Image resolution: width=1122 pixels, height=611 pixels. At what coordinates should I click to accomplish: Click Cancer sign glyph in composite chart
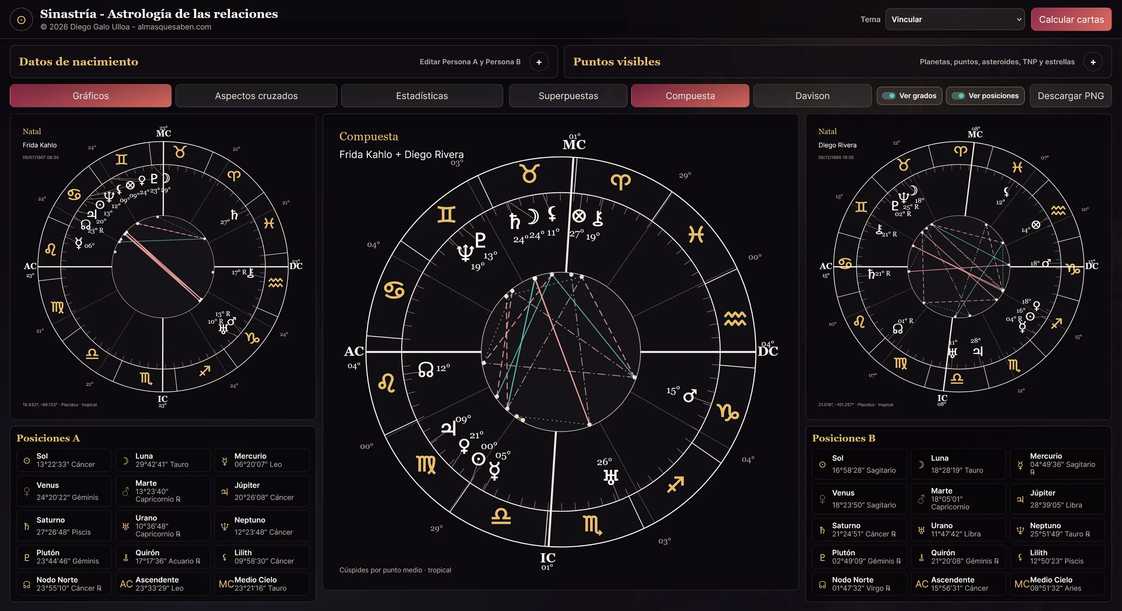(394, 290)
